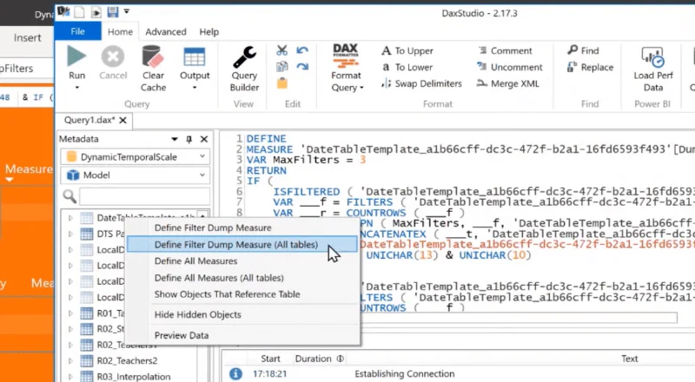Choose Define Filter Dump Measure
This screenshot has width=695, height=382.
tap(213, 227)
